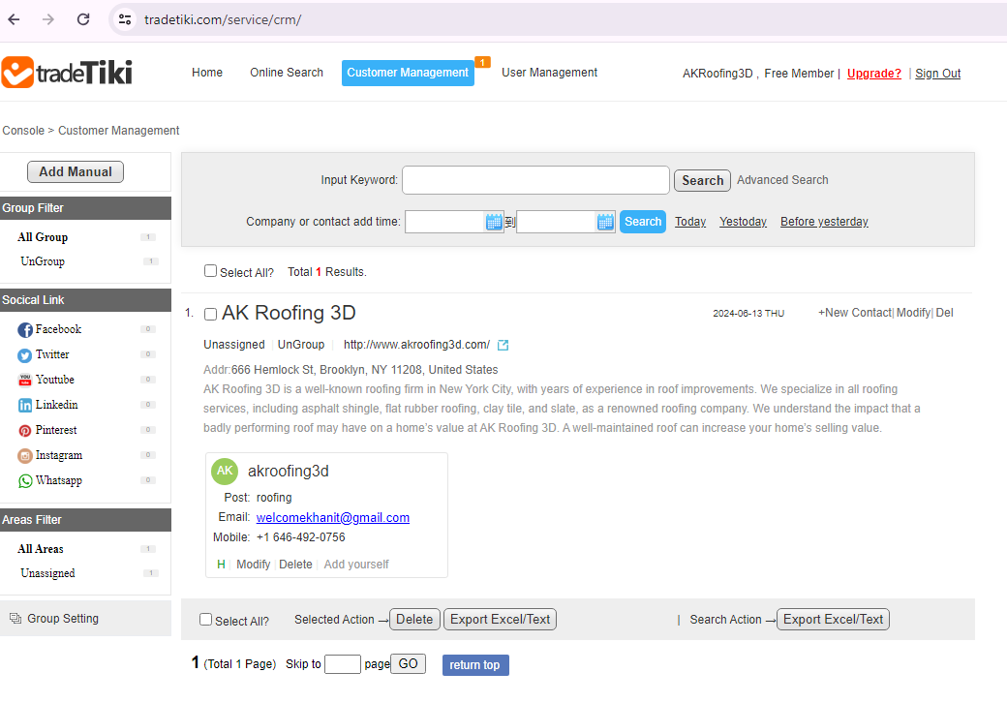1007x703 pixels.
Task: Open end date calendar picker icon
Action: click(605, 222)
